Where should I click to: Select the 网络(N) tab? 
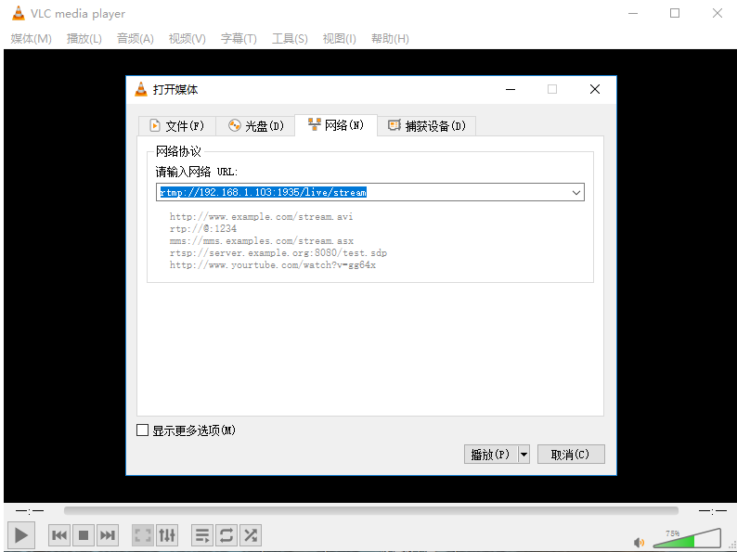tap(336, 125)
